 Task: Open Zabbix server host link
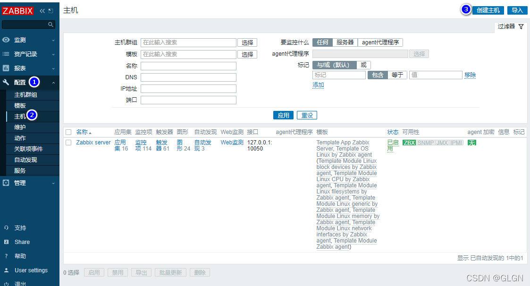(x=93, y=143)
